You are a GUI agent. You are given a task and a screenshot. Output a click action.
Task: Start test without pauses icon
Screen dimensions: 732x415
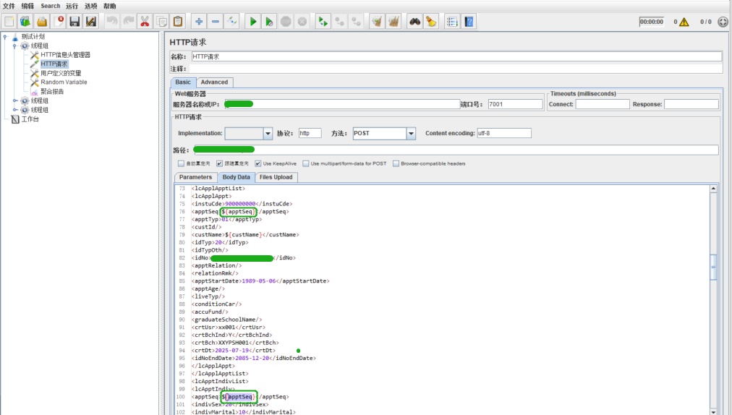coord(269,22)
